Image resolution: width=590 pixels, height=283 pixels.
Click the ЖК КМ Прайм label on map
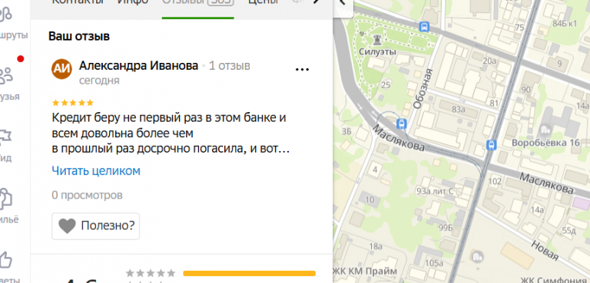[x=365, y=271]
